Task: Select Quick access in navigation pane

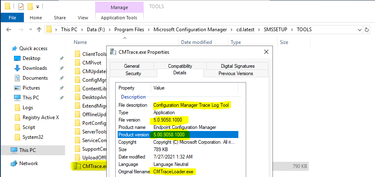Action: [33, 48]
